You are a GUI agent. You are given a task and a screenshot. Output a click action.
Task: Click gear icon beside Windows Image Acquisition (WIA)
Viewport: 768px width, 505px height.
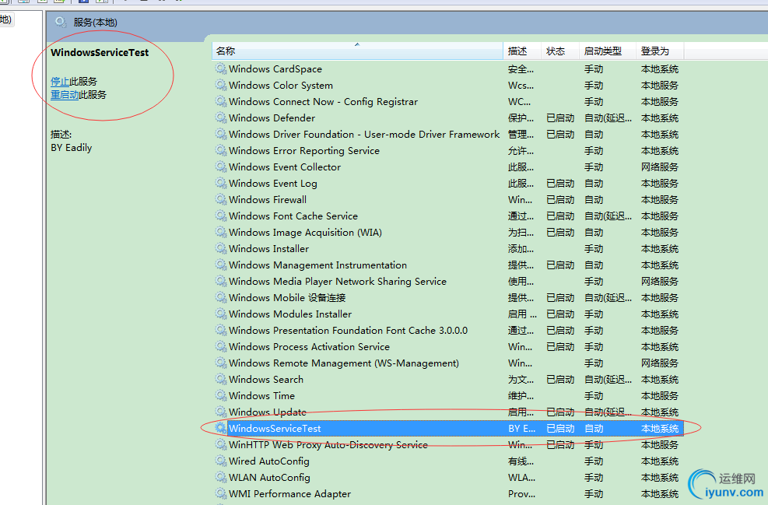(x=221, y=232)
